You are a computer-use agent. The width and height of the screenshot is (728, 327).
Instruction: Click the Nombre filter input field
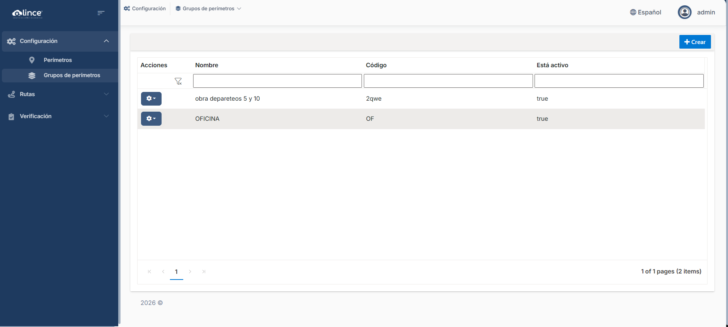(x=277, y=81)
